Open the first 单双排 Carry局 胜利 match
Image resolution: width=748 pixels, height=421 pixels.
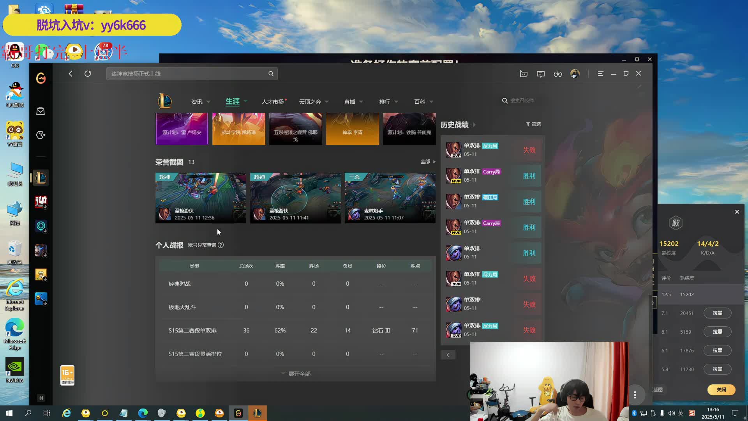click(492, 176)
